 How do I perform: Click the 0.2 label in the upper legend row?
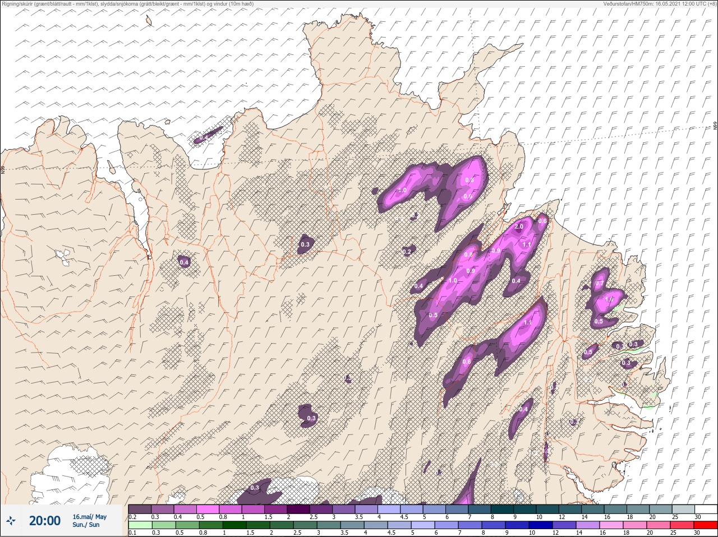point(132,517)
